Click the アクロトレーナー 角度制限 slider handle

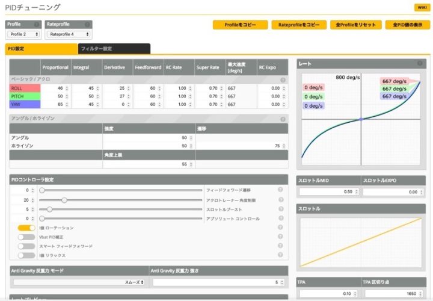[x=64, y=200]
